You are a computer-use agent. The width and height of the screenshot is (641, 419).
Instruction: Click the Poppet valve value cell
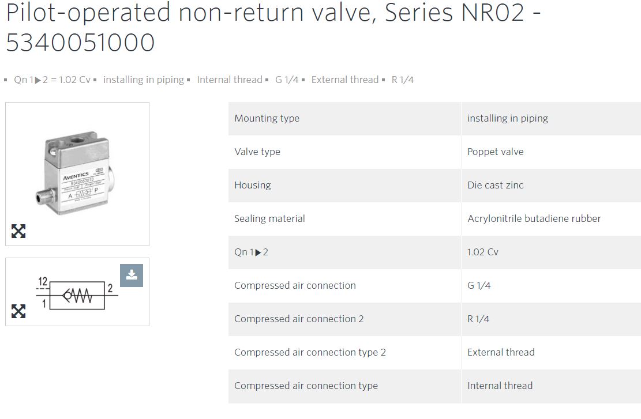tap(551, 152)
